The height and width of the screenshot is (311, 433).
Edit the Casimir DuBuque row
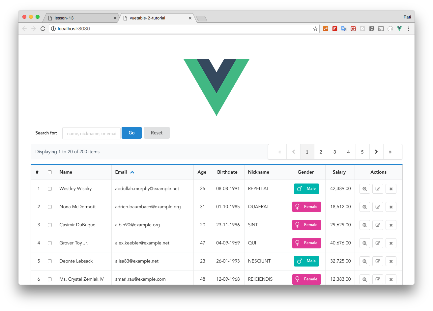(x=378, y=225)
